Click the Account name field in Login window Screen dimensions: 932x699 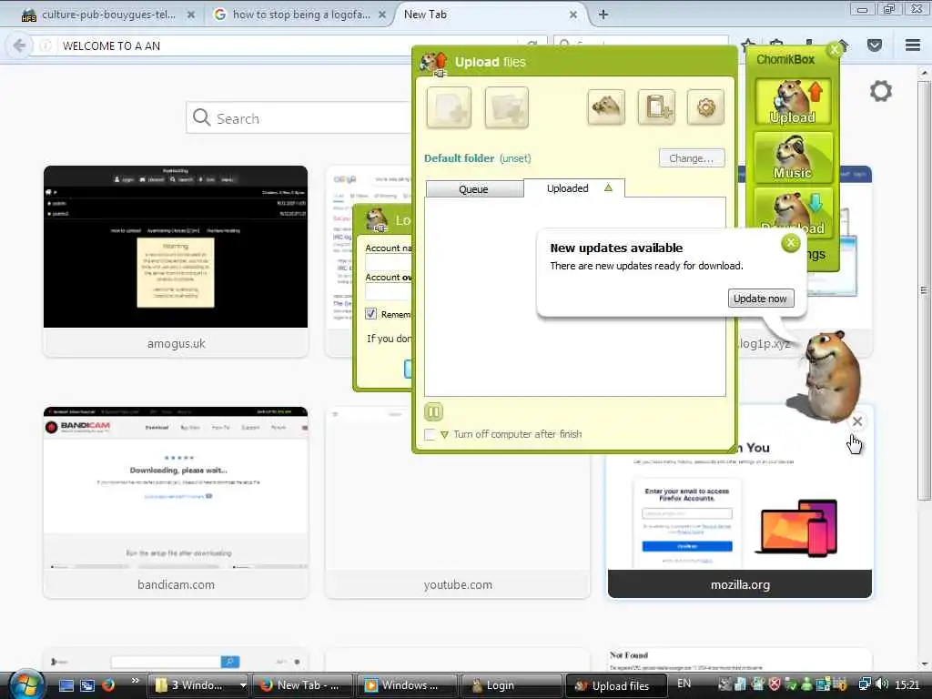389,263
